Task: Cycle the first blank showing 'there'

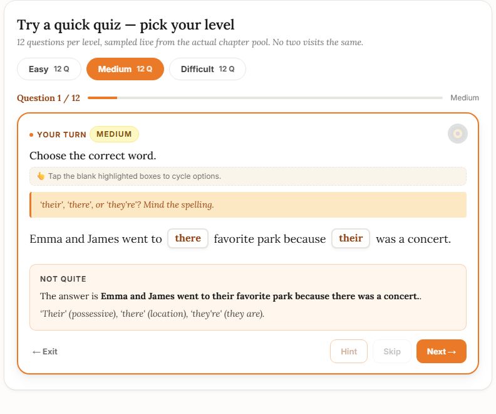Action: tap(188, 238)
